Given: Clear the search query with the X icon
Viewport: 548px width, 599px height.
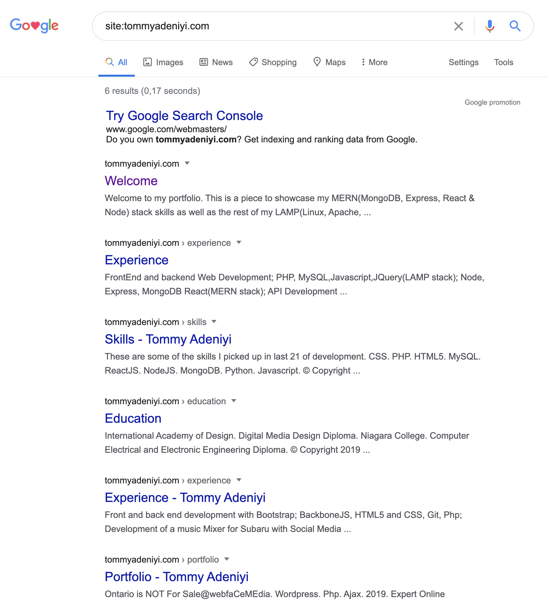Looking at the screenshot, I should pos(459,26).
